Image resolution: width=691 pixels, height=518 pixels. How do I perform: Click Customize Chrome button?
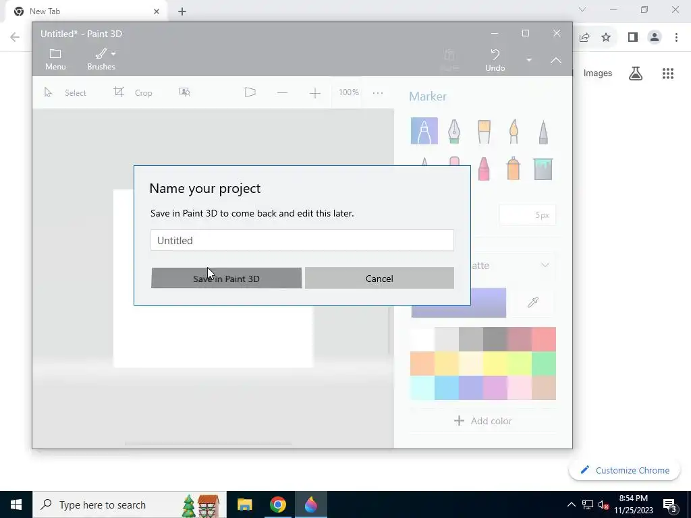click(x=624, y=470)
